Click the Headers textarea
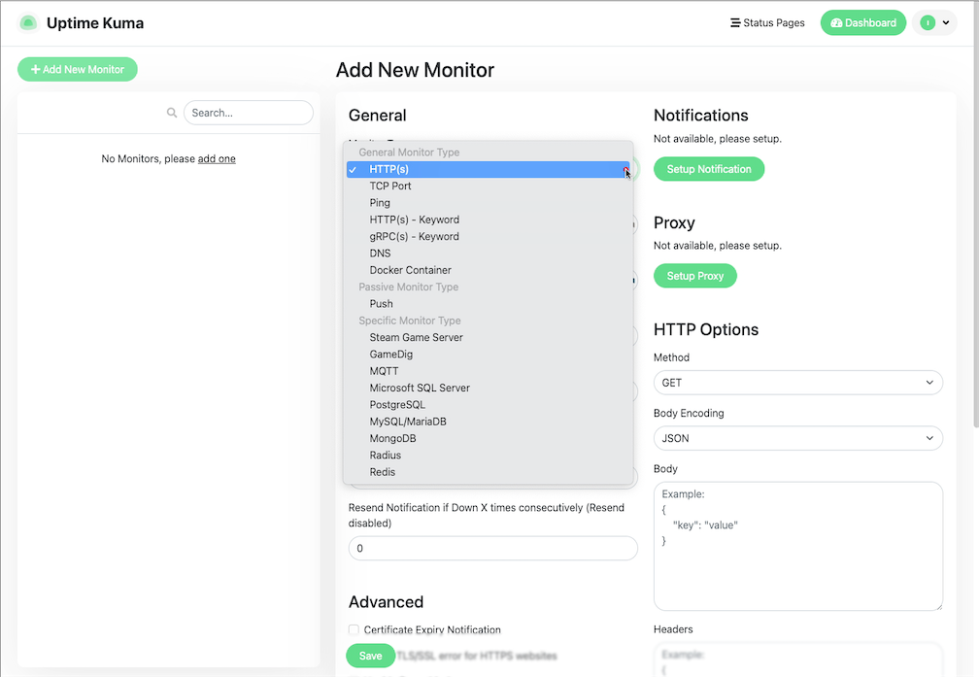This screenshot has width=979, height=677. pos(798,660)
